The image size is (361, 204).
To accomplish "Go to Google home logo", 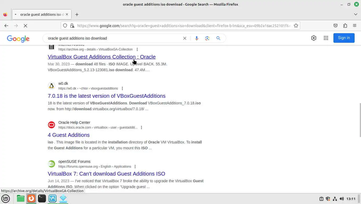I will 18,39.
